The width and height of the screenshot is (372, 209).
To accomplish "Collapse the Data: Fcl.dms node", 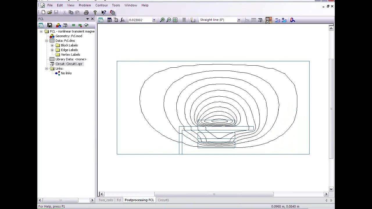I will coord(46,41).
